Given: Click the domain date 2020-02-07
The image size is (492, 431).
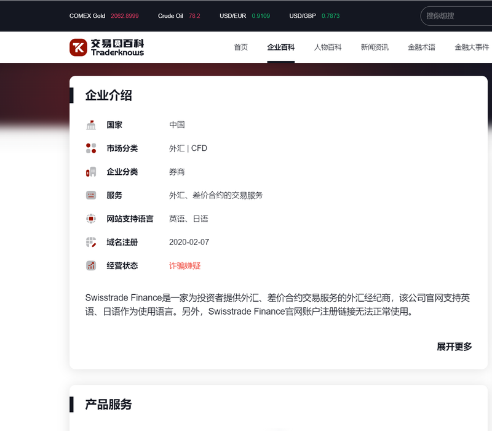Looking at the screenshot, I should click(x=189, y=242).
